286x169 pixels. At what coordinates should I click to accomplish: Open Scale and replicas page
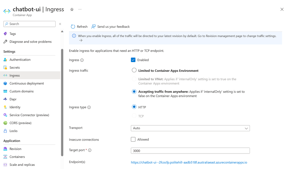click(22, 165)
